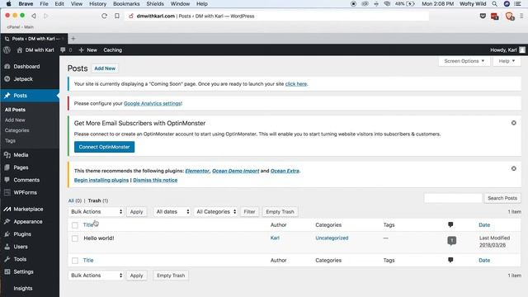Dismiss the theme plugins recommendation notice
528x297 pixels.
513,168
